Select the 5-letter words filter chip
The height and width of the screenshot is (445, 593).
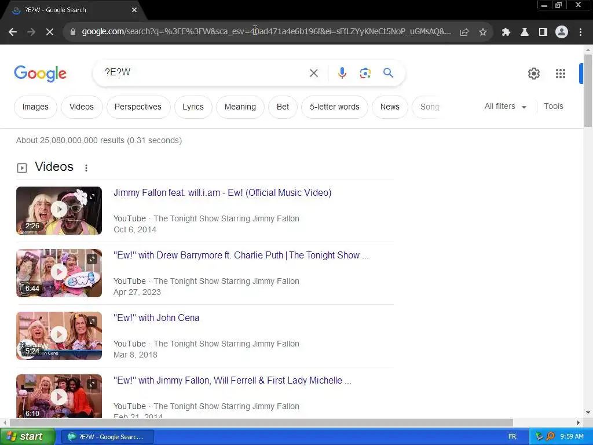[x=335, y=107]
